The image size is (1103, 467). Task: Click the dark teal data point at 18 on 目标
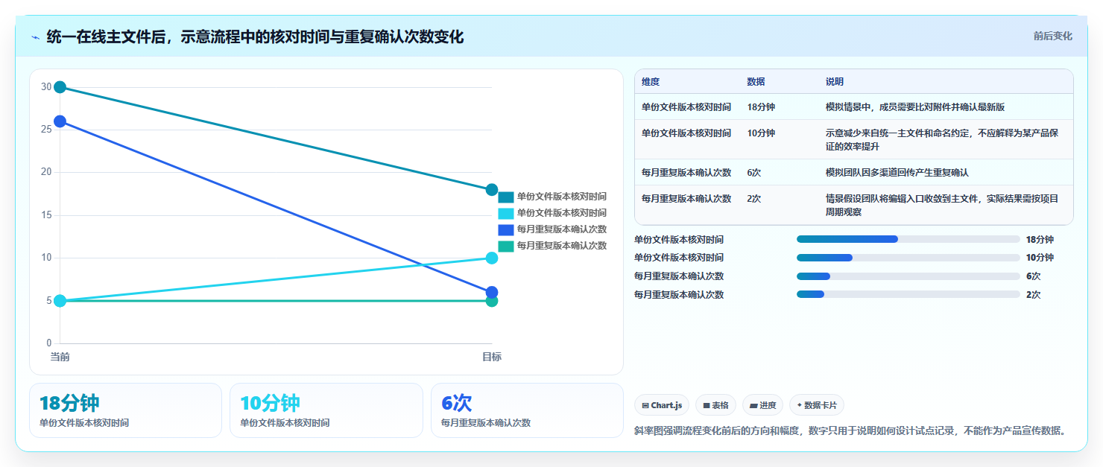pyautogui.click(x=492, y=190)
